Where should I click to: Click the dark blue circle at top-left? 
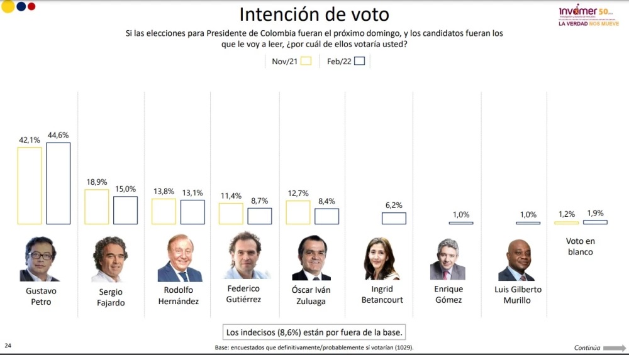click(x=21, y=6)
